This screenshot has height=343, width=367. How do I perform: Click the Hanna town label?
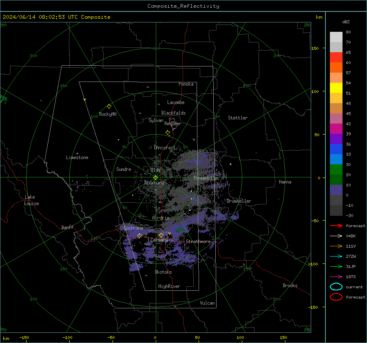[285, 182]
